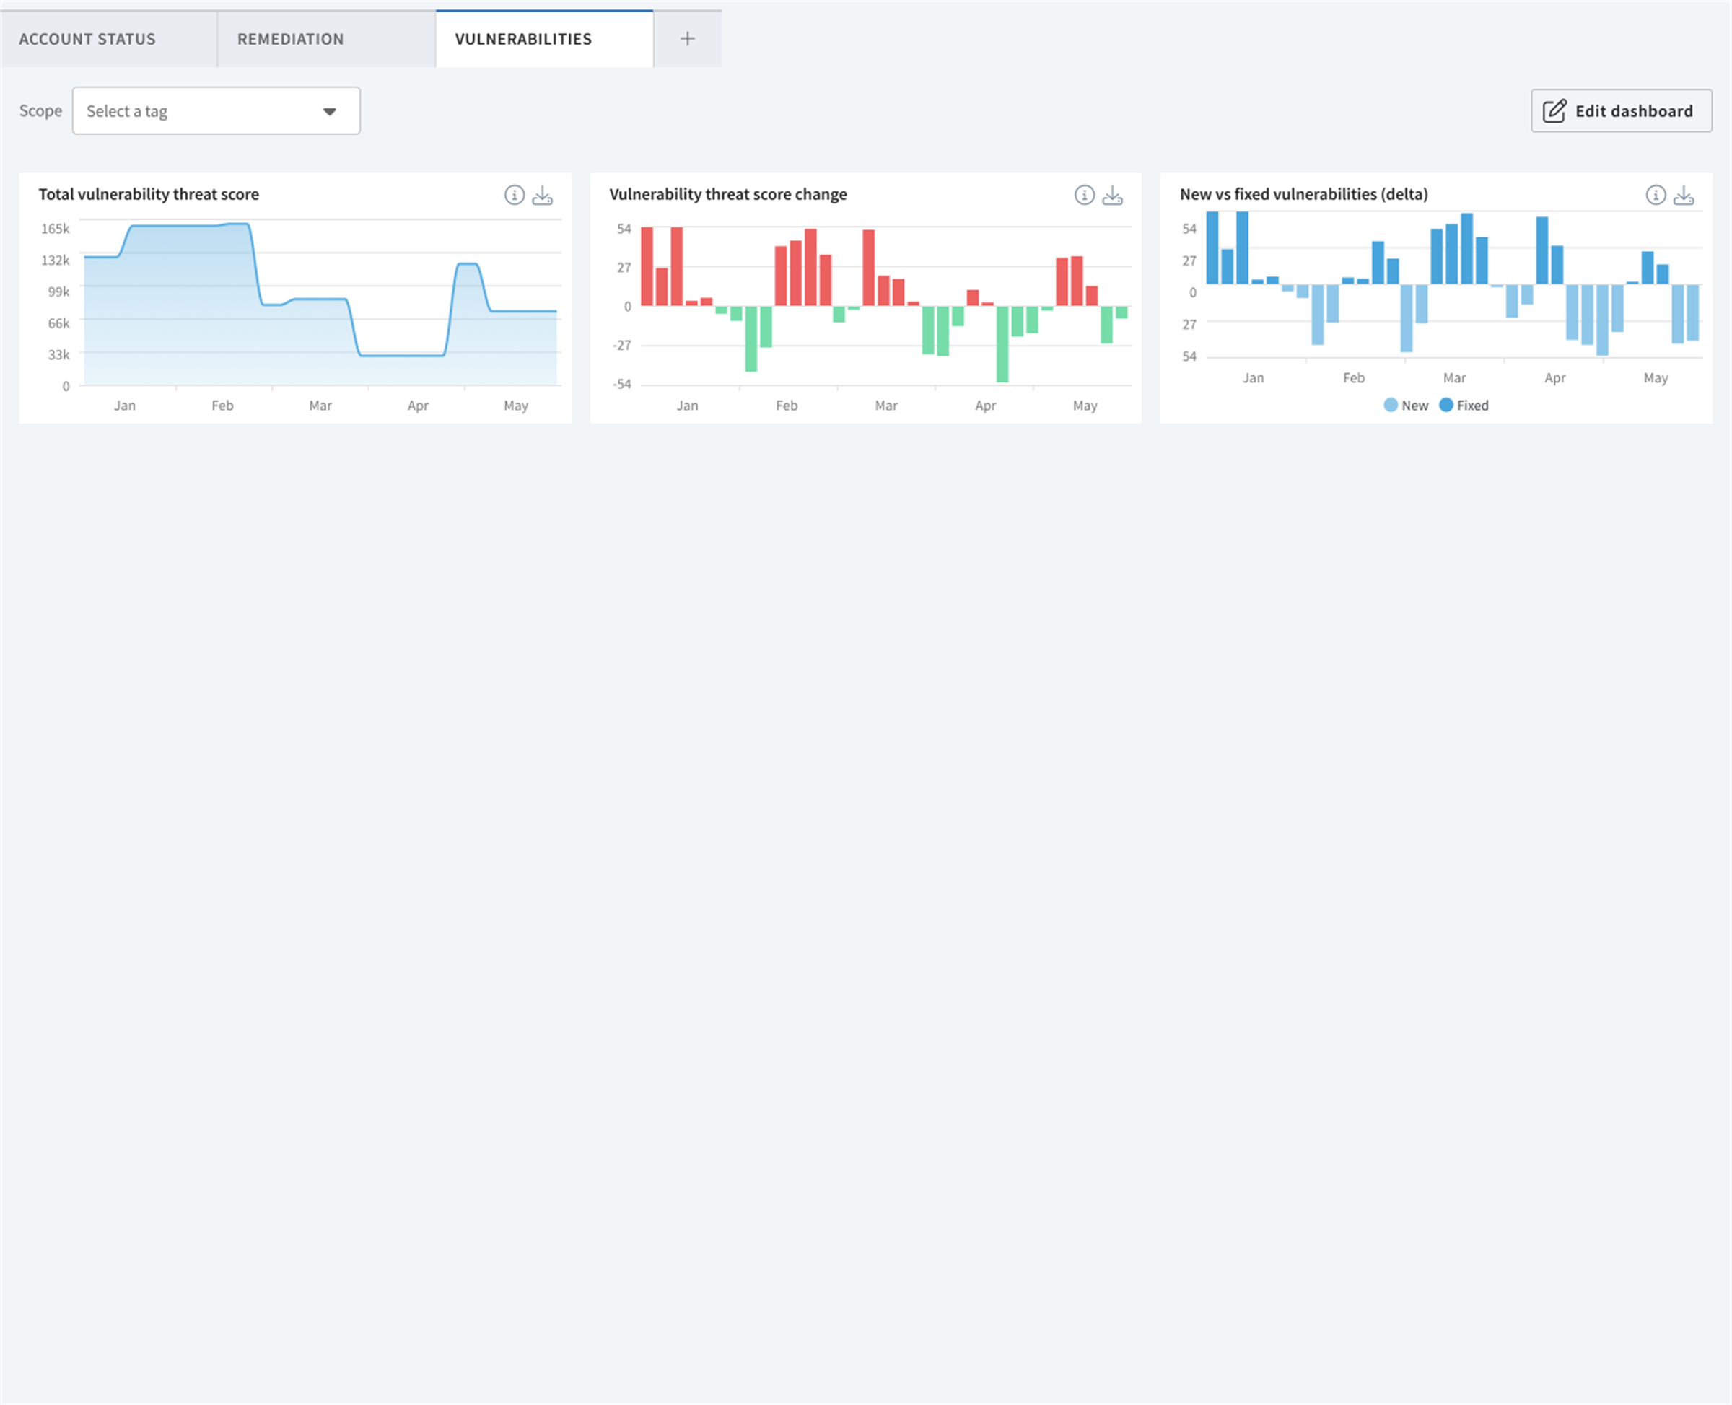Click the -27 label on score change chart

tap(622, 346)
